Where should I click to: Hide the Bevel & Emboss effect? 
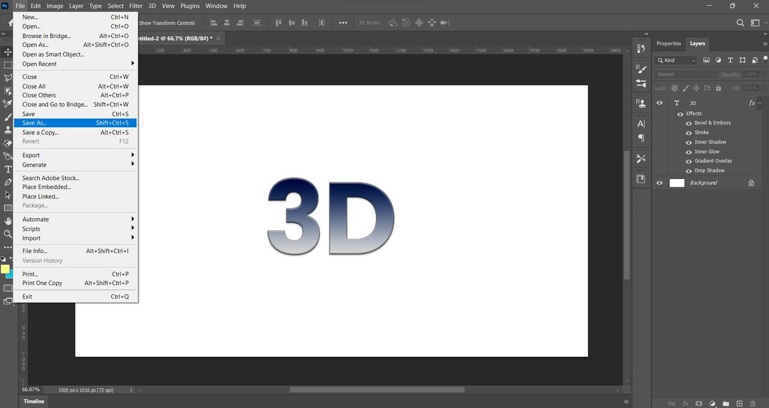[x=689, y=123]
